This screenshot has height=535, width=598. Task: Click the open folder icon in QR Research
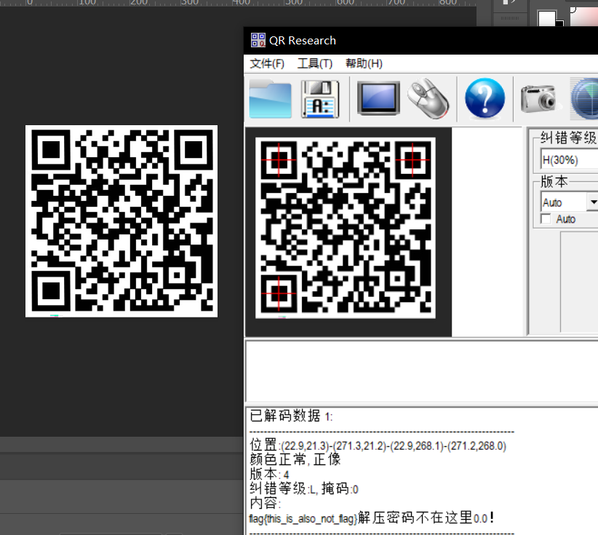coord(270,99)
